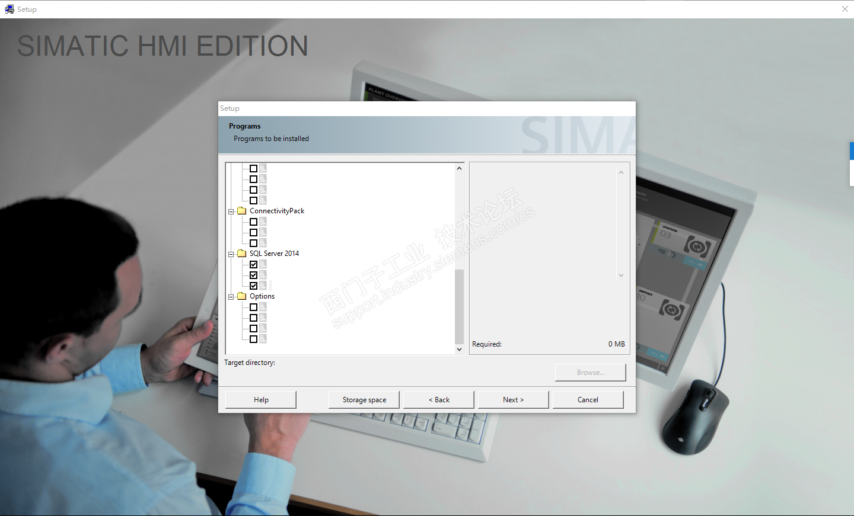
Task: Uncheck the first item under SQL Server 2014
Action: (x=253, y=264)
